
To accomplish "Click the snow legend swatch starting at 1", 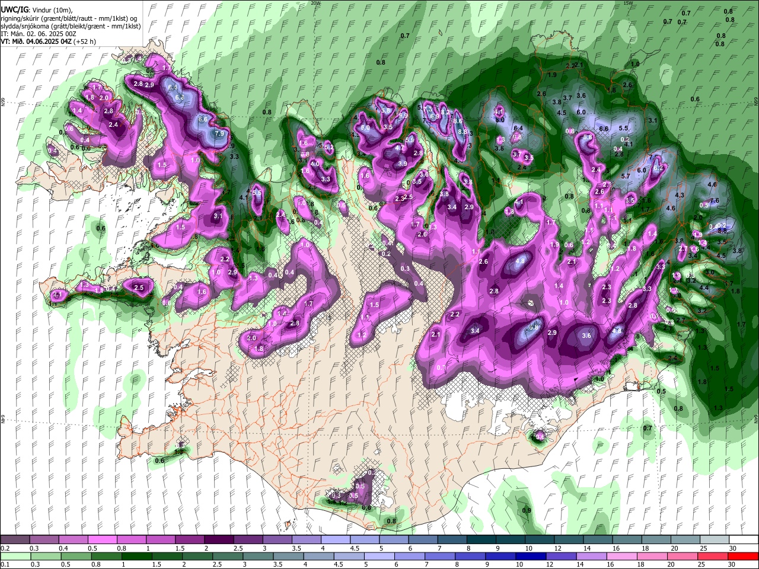I will pyautogui.click(x=161, y=540).
